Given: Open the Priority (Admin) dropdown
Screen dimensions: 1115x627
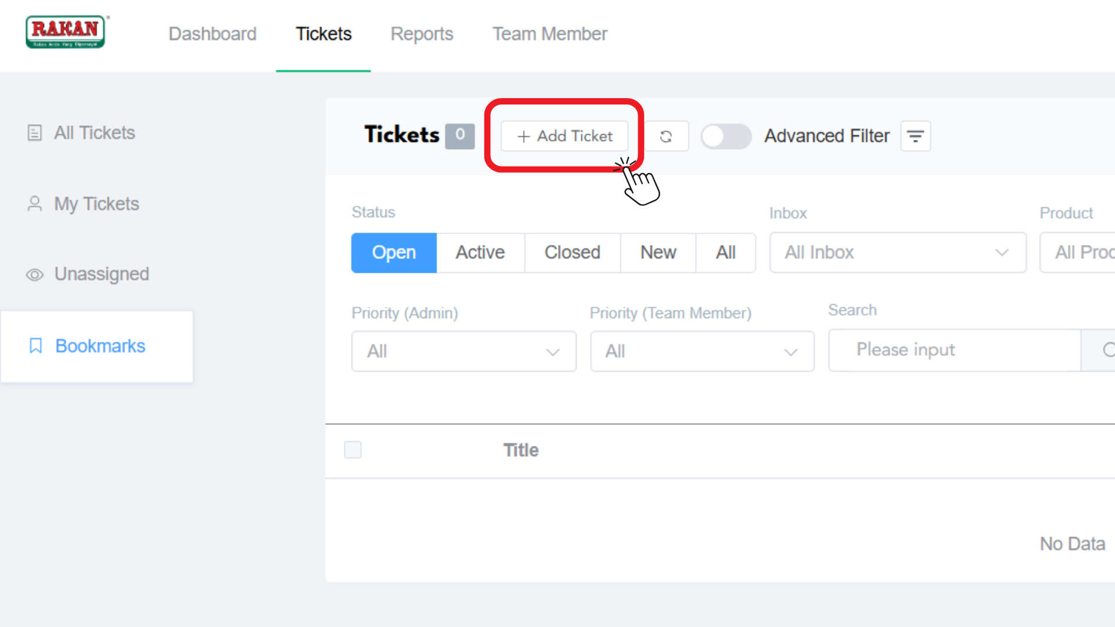Looking at the screenshot, I should 463,351.
